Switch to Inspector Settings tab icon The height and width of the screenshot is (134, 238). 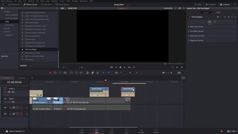point(214,22)
